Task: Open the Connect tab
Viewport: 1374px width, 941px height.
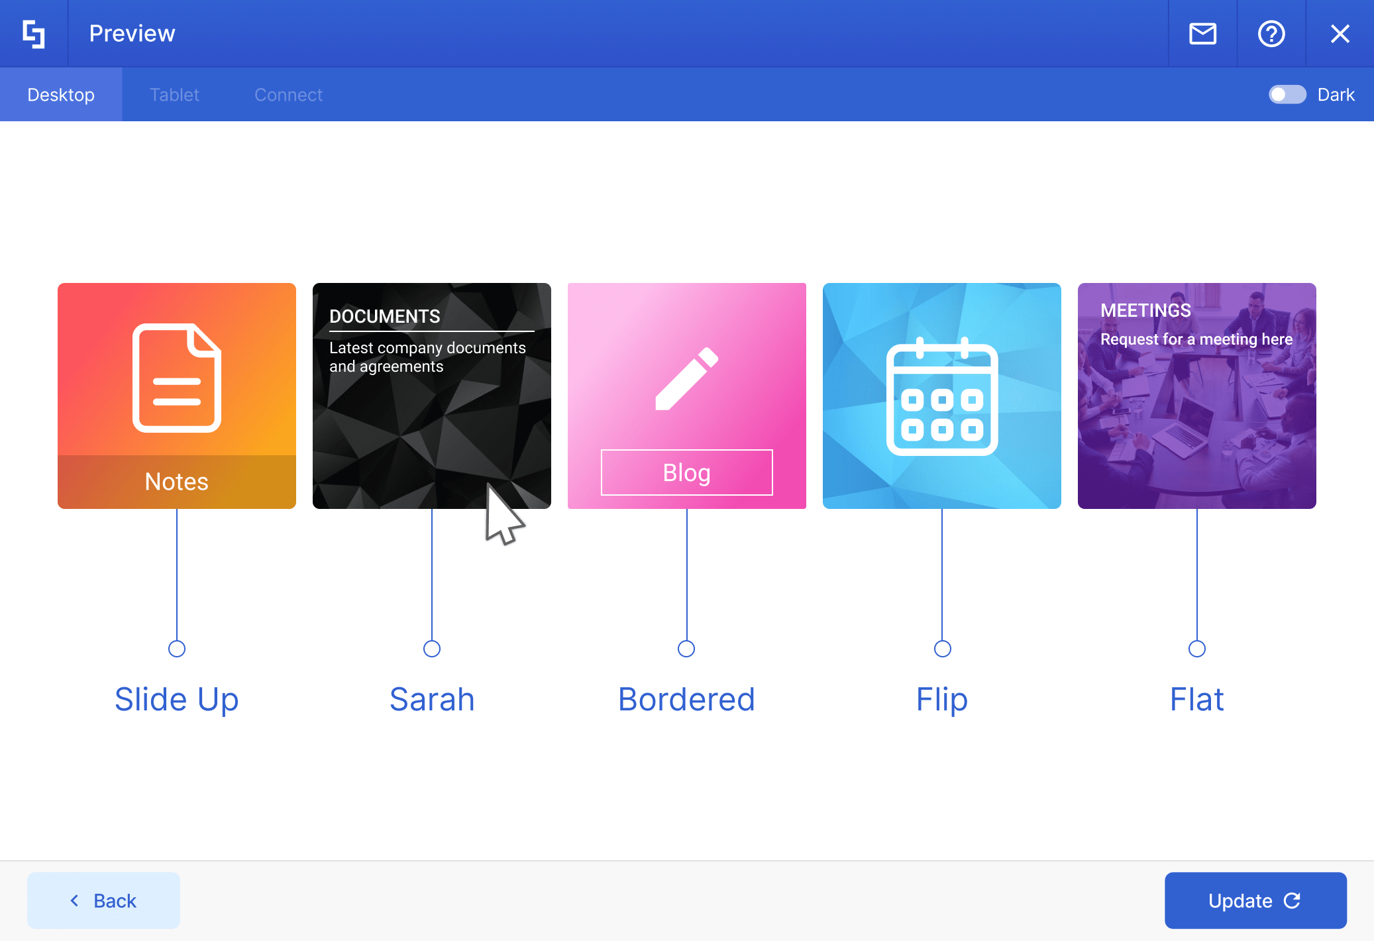Action: tap(288, 95)
